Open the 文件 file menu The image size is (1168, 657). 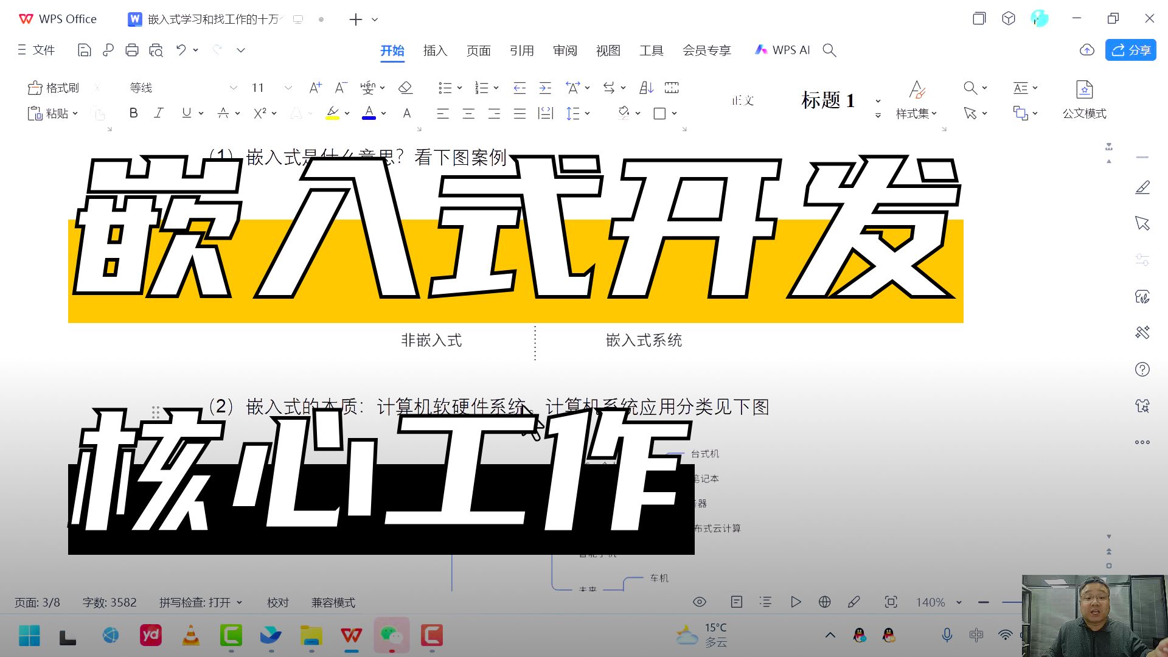click(x=36, y=50)
